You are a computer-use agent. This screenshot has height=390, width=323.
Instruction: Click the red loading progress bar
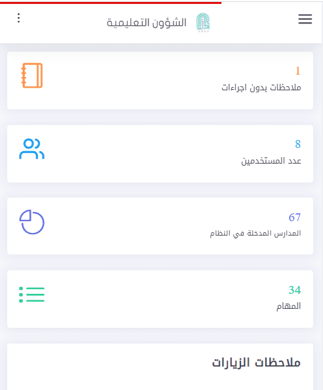(111, 3)
